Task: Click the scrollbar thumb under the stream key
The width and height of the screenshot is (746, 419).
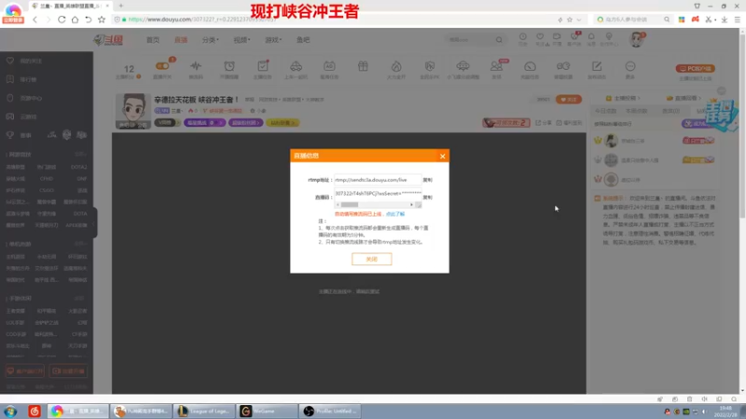Action: [350, 205]
